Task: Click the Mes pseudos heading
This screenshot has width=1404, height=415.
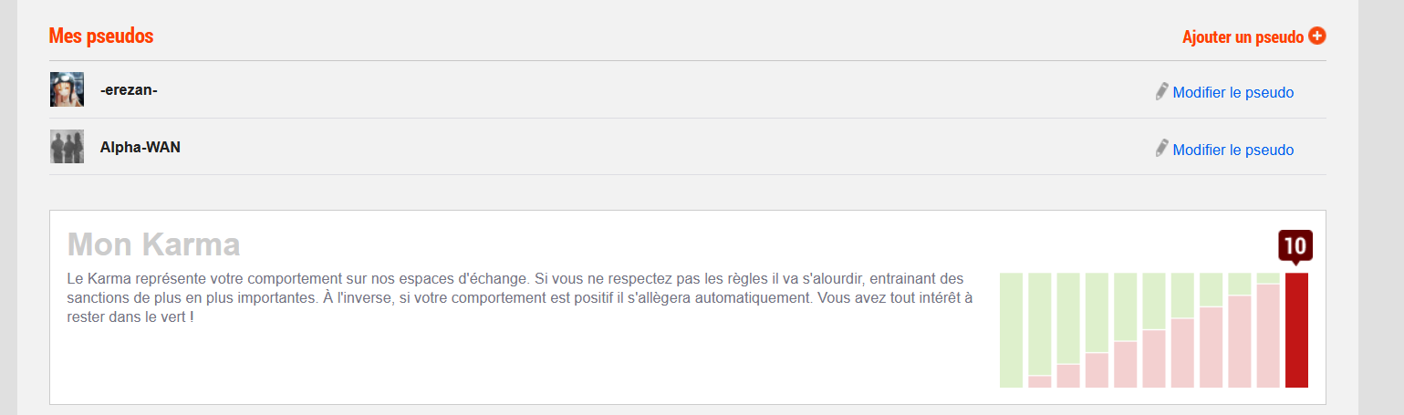Action: coord(101,36)
